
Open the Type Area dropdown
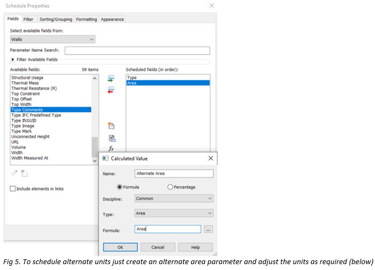(x=174, y=213)
